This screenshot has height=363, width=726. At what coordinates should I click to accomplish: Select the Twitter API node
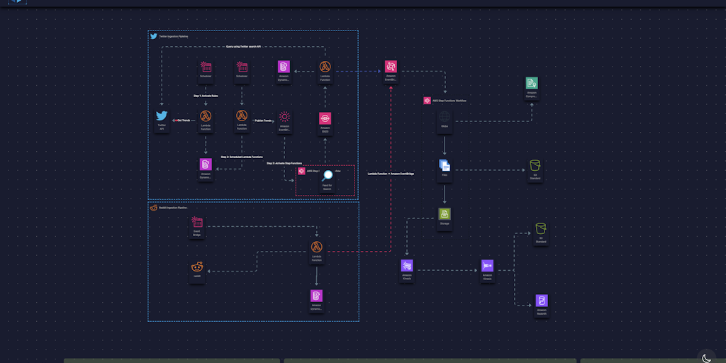click(x=161, y=116)
